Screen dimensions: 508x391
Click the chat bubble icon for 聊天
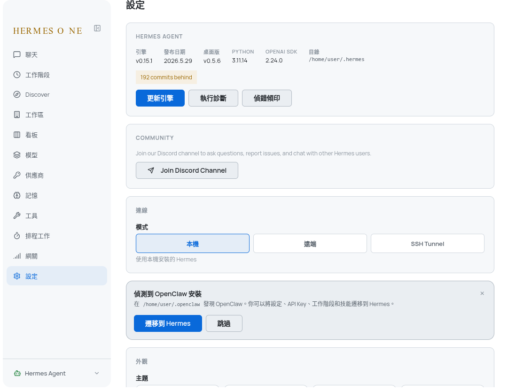coord(17,55)
